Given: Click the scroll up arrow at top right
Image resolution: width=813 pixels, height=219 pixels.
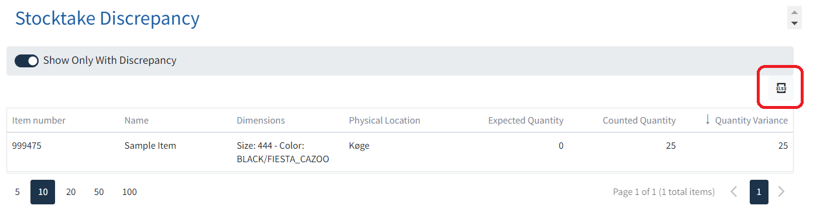Looking at the screenshot, I should tap(794, 13).
